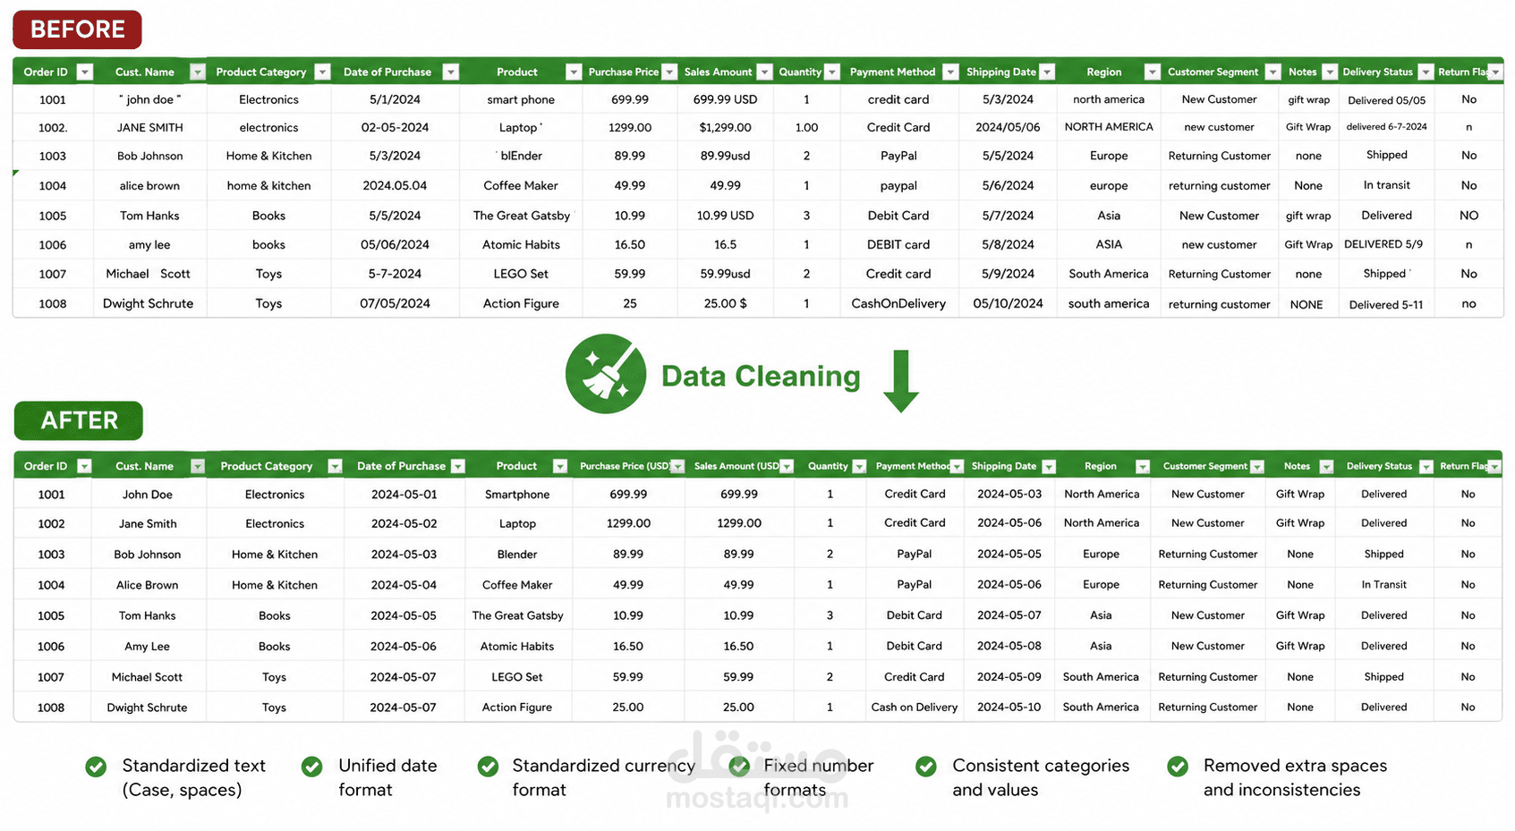Image resolution: width=1515 pixels, height=831 pixels.
Task: Open Cust. Name filter in AFTER table
Action: 198,466
